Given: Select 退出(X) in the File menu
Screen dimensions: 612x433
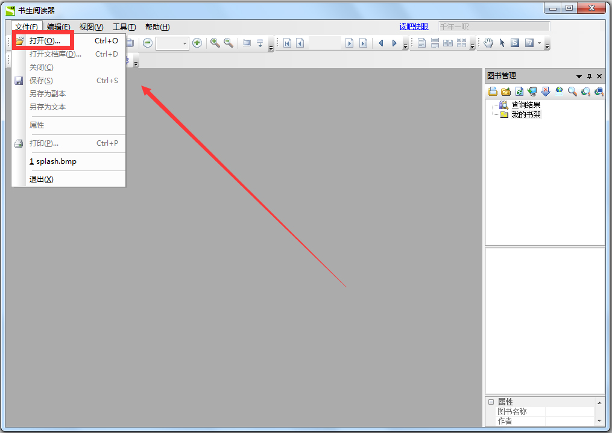Looking at the screenshot, I should coord(41,179).
